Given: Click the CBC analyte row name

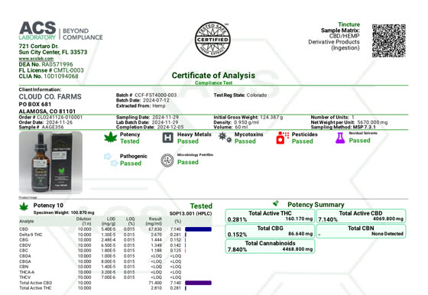Looking at the screenshot, I should tap(24, 251).
